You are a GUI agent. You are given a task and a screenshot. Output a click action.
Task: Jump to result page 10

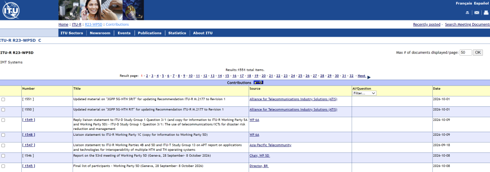point(190,76)
